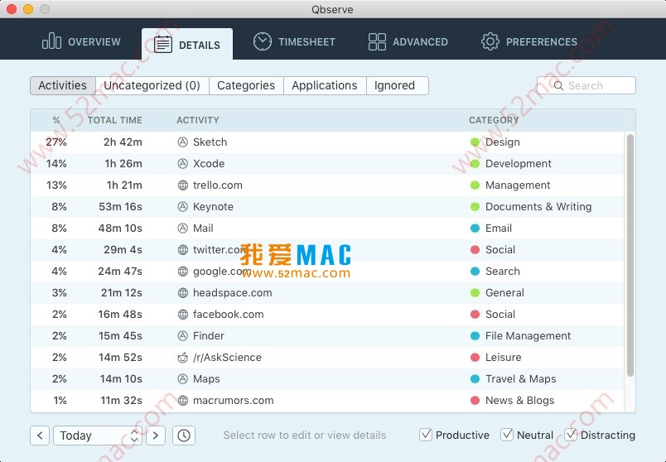
Task: Sort by ACTIVITY column header
Action: (198, 120)
